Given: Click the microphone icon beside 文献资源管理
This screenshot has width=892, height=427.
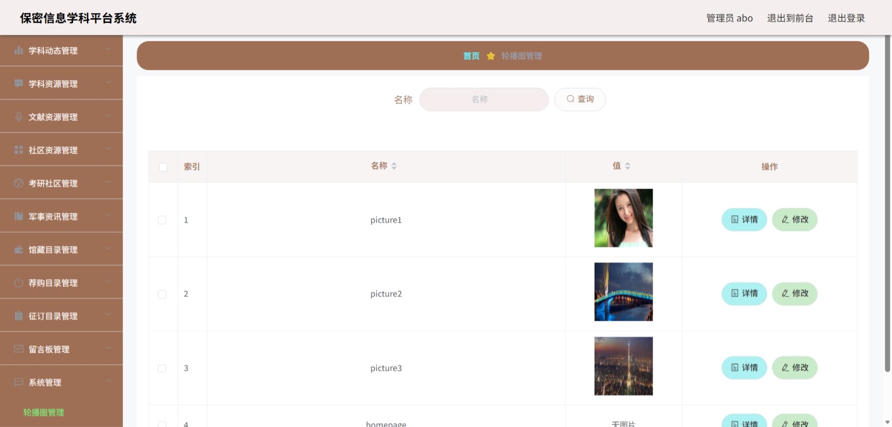Looking at the screenshot, I should (19, 116).
